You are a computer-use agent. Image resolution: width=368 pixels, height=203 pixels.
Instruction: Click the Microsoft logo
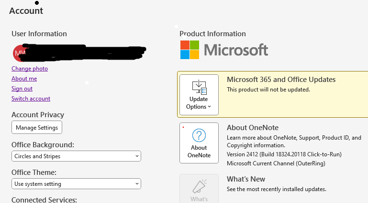click(x=224, y=50)
